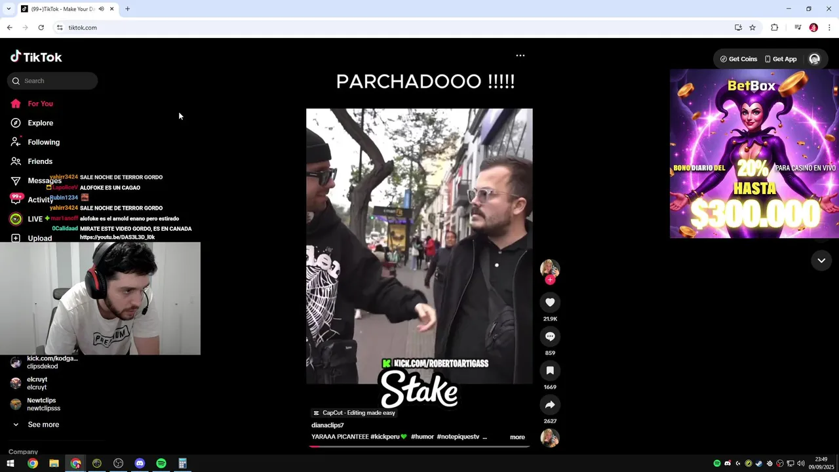Open the dianaclips7 username
This screenshot has width=839, height=472.
point(328,425)
